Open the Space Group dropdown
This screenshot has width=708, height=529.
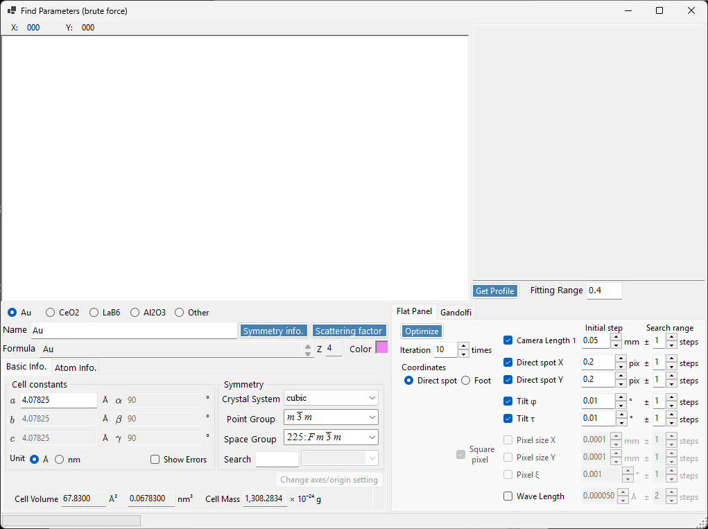click(x=331, y=437)
